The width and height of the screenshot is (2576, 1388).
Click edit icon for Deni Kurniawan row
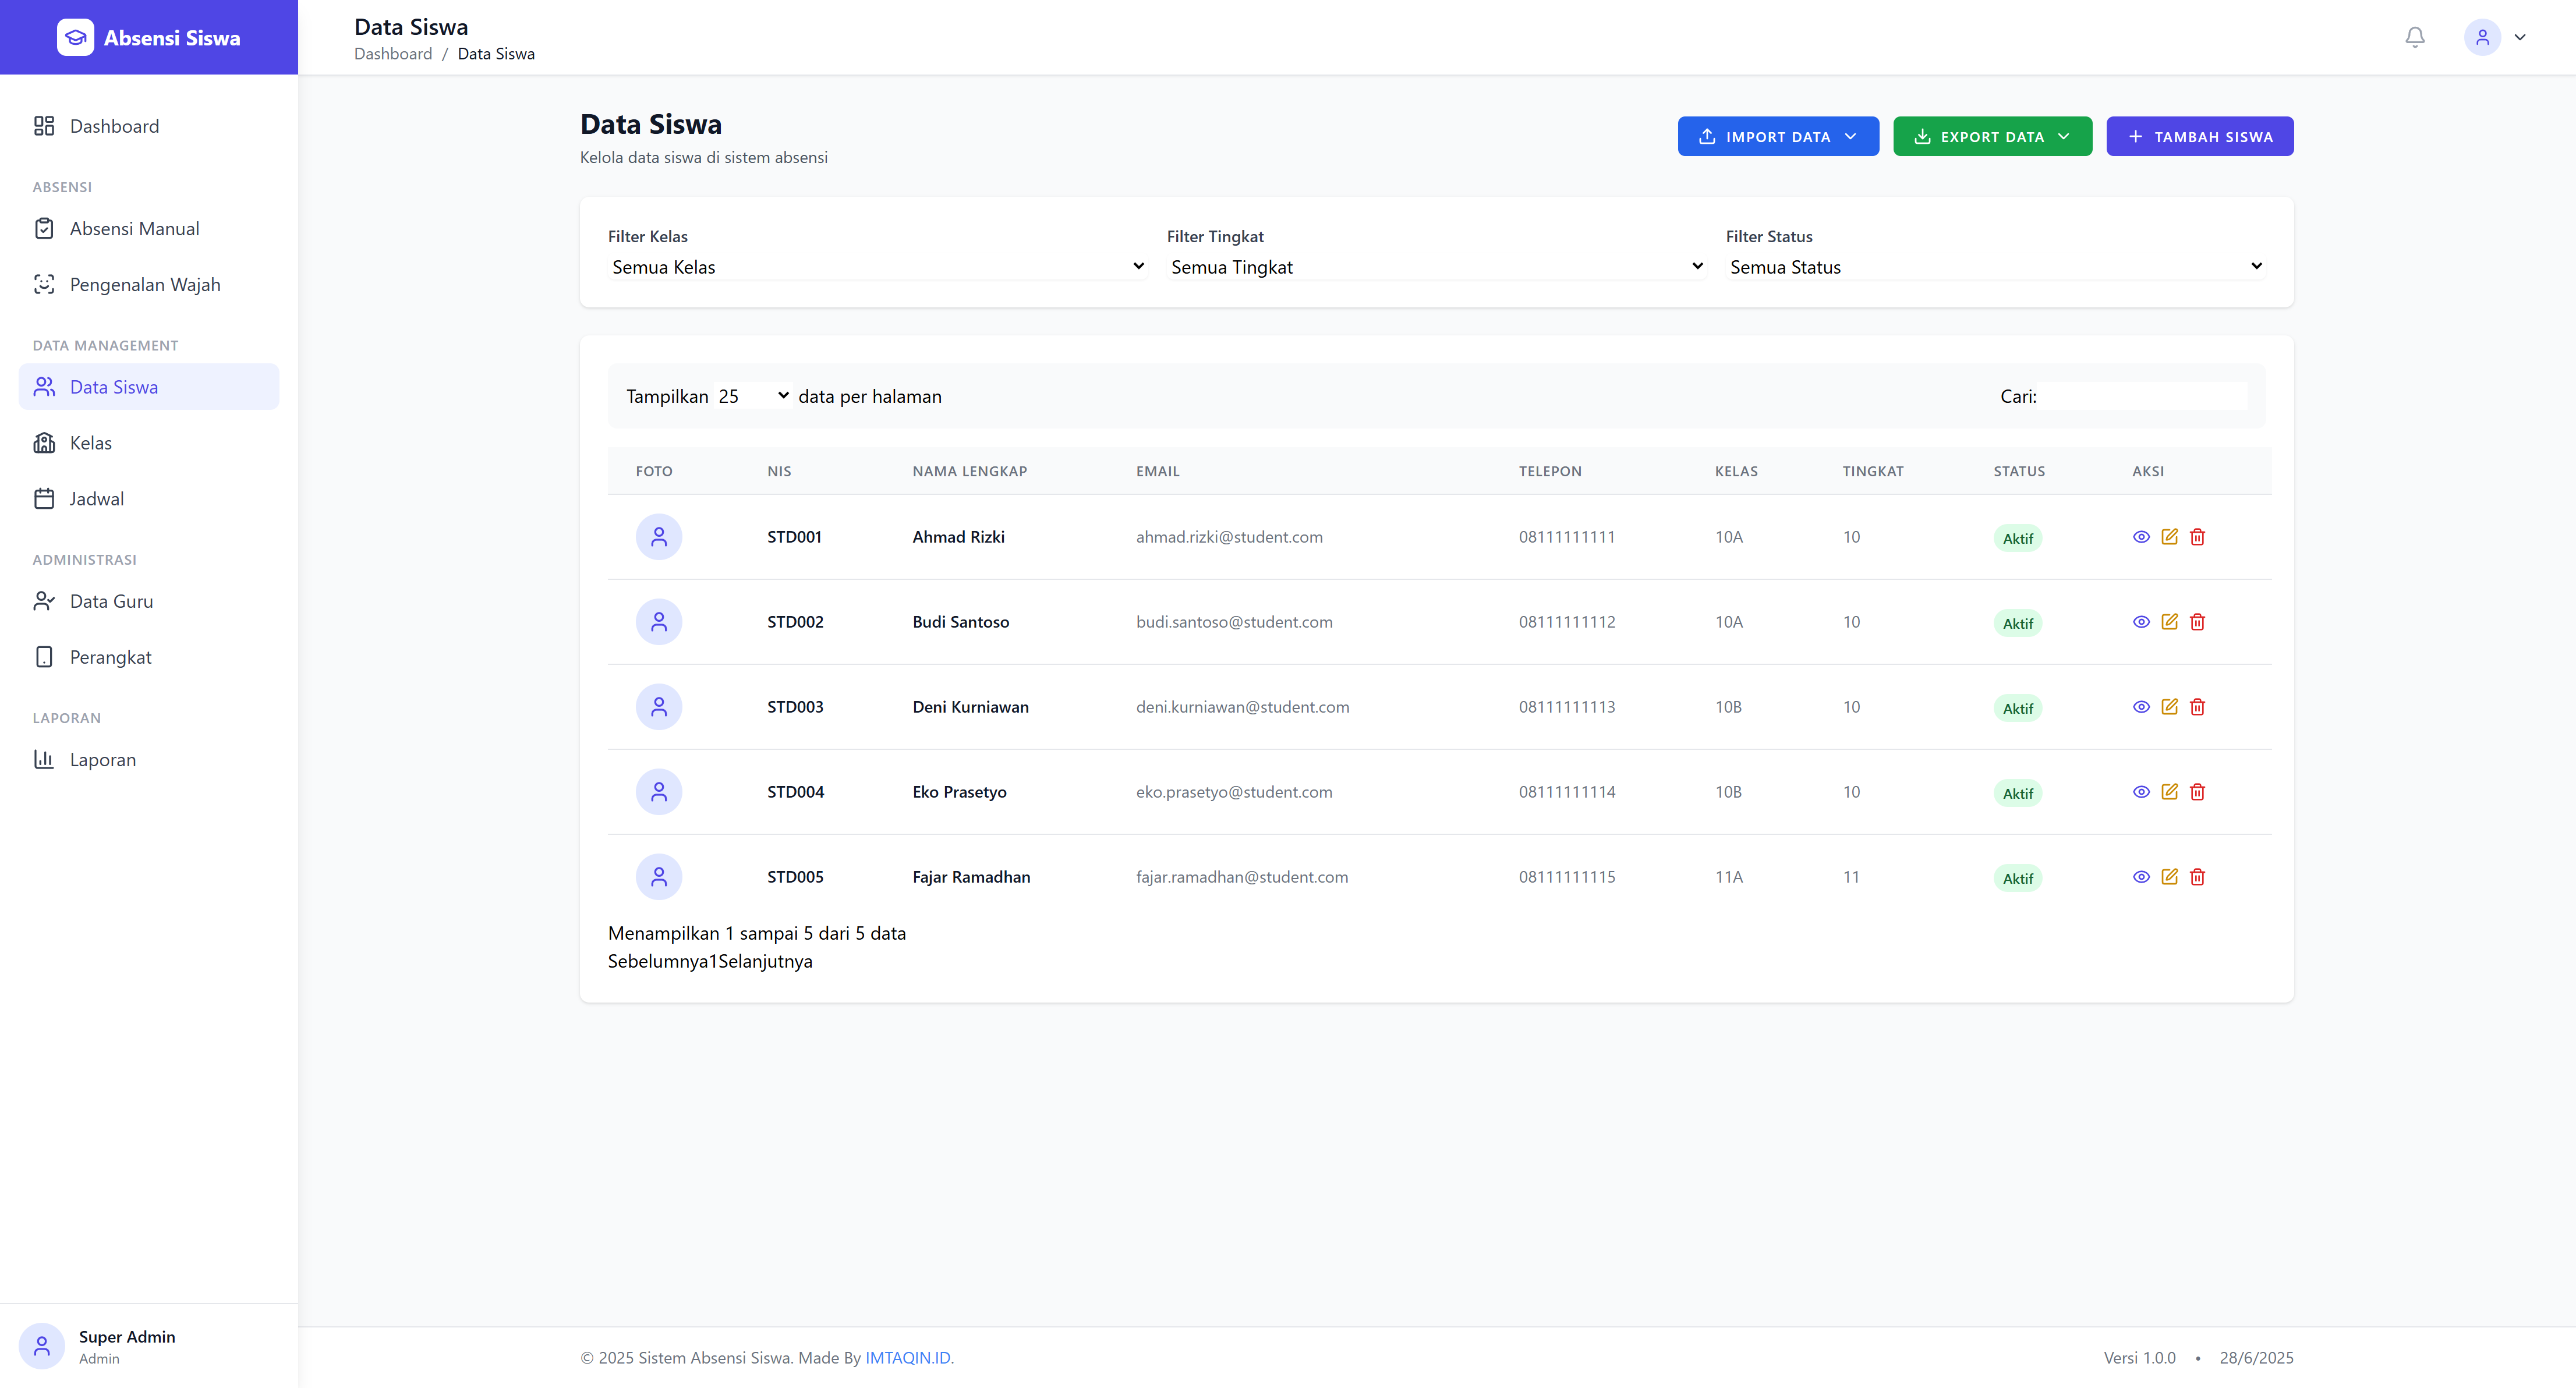2169,707
